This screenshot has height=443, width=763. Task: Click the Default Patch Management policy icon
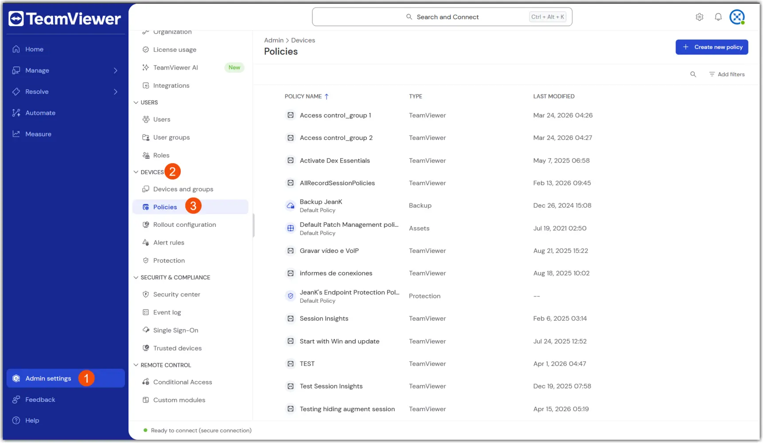coord(290,228)
